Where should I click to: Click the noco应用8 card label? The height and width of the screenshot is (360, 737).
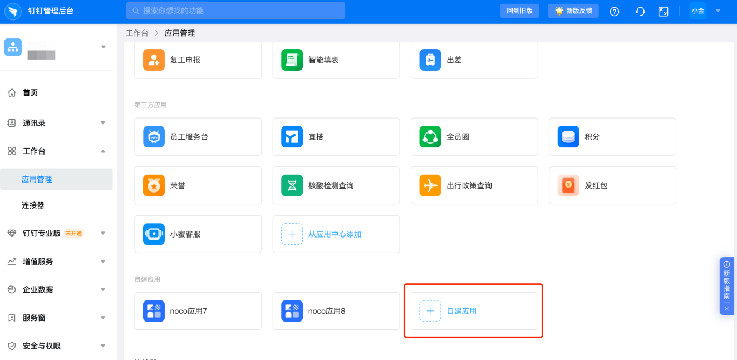click(x=327, y=311)
